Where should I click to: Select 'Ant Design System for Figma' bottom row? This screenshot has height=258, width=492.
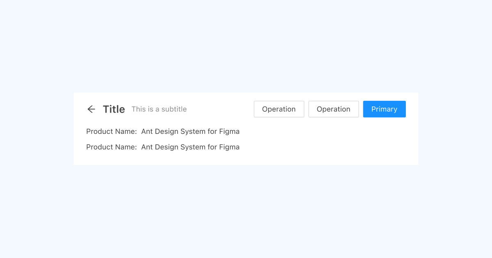[190, 147]
